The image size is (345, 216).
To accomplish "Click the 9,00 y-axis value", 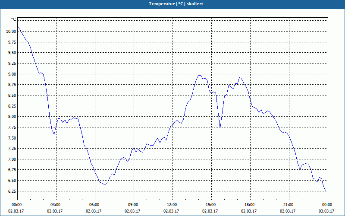I will [12, 74].
